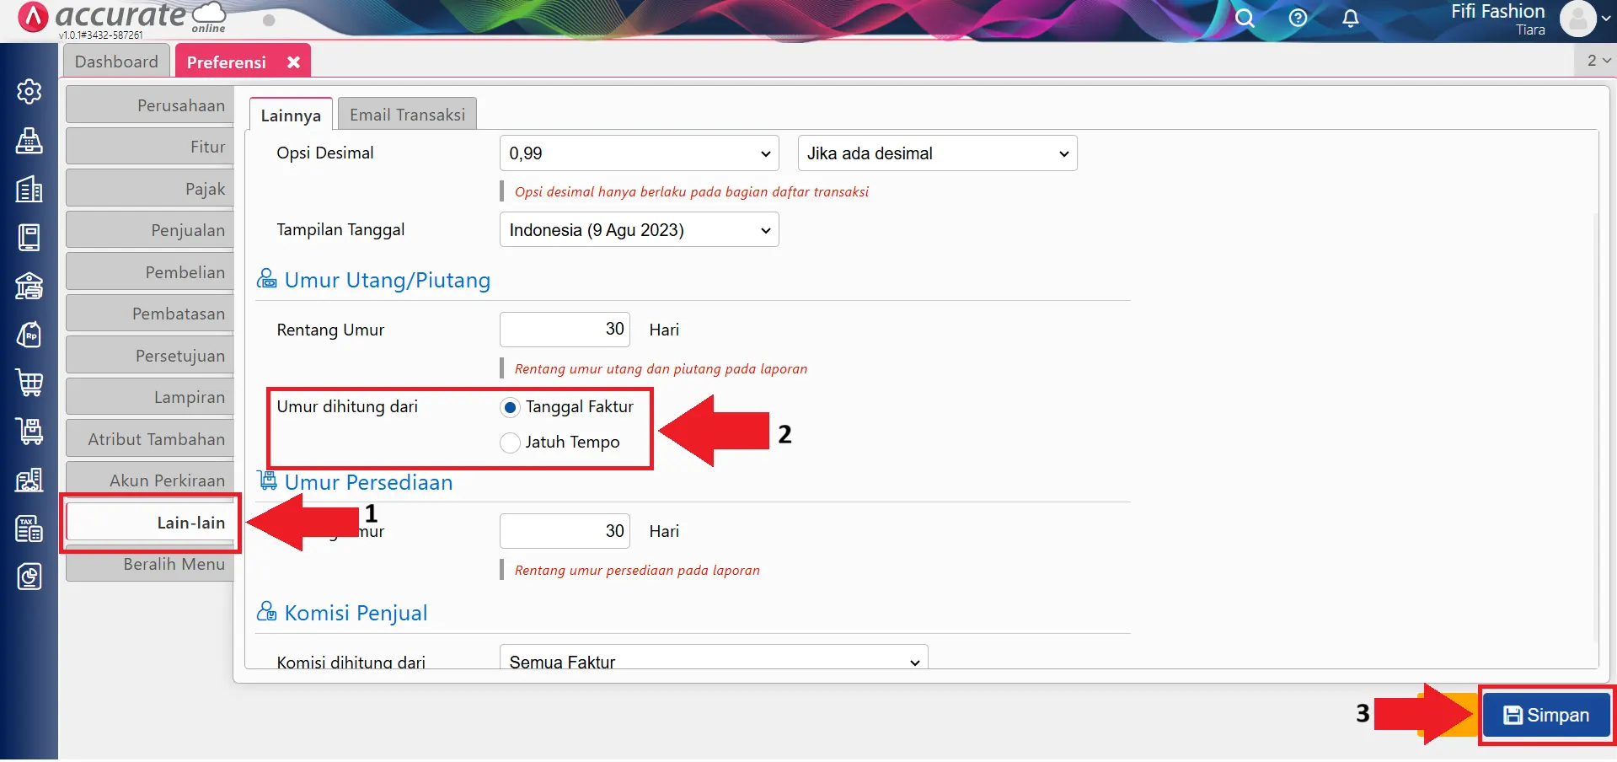Close the Preferensi tab
This screenshot has height=762, width=1617.
pos(293,62)
